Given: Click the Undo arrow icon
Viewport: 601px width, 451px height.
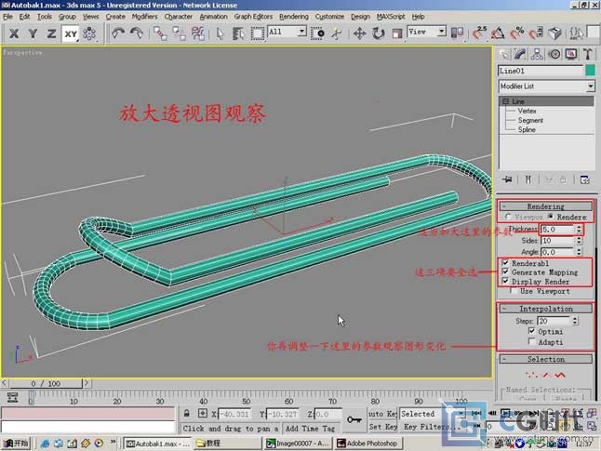Looking at the screenshot, I should point(117,33).
